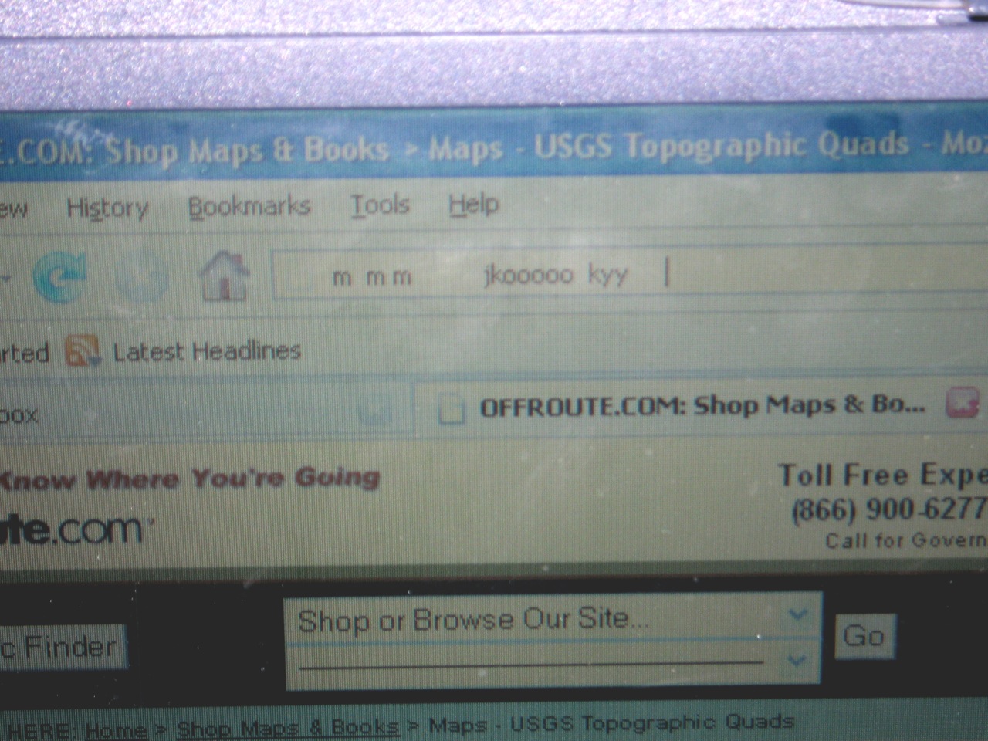Open the Tools menu
The width and height of the screenshot is (988, 741).
click(381, 205)
